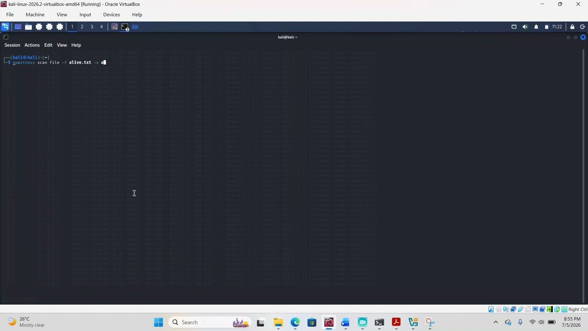Open Kali notifications bell
The image size is (588, 331).
(536, 27)
